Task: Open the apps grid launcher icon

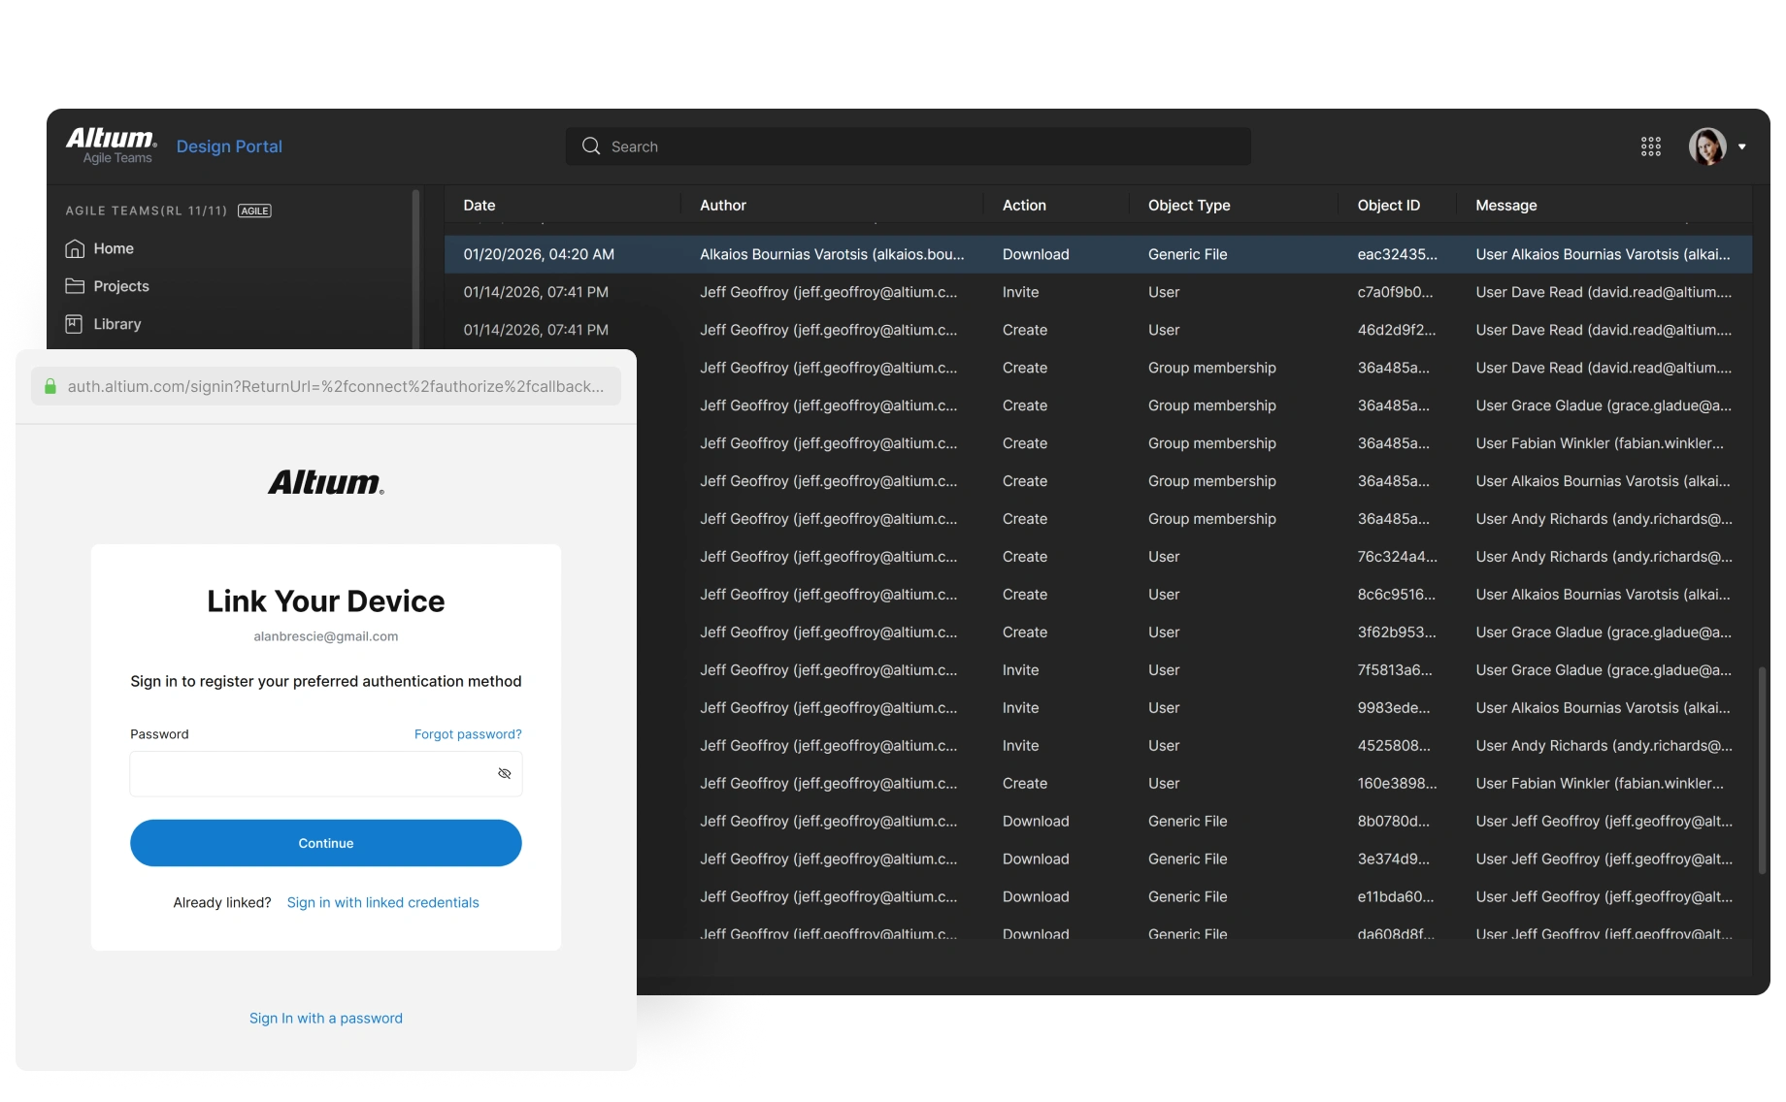Action: click(1650, 146)
